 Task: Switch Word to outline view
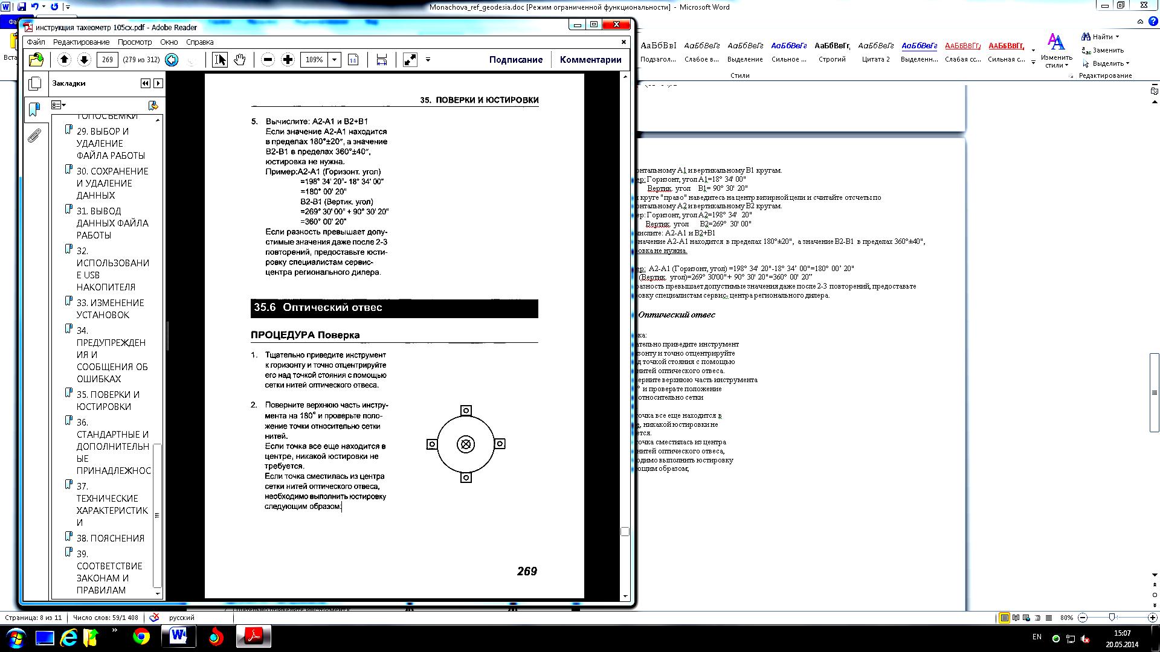click(1037, 618)
